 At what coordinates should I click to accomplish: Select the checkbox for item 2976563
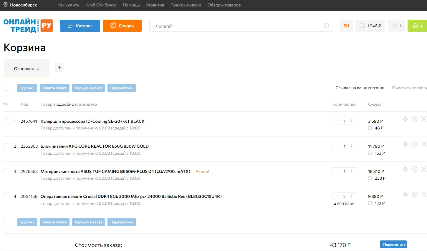pos(6,171)
